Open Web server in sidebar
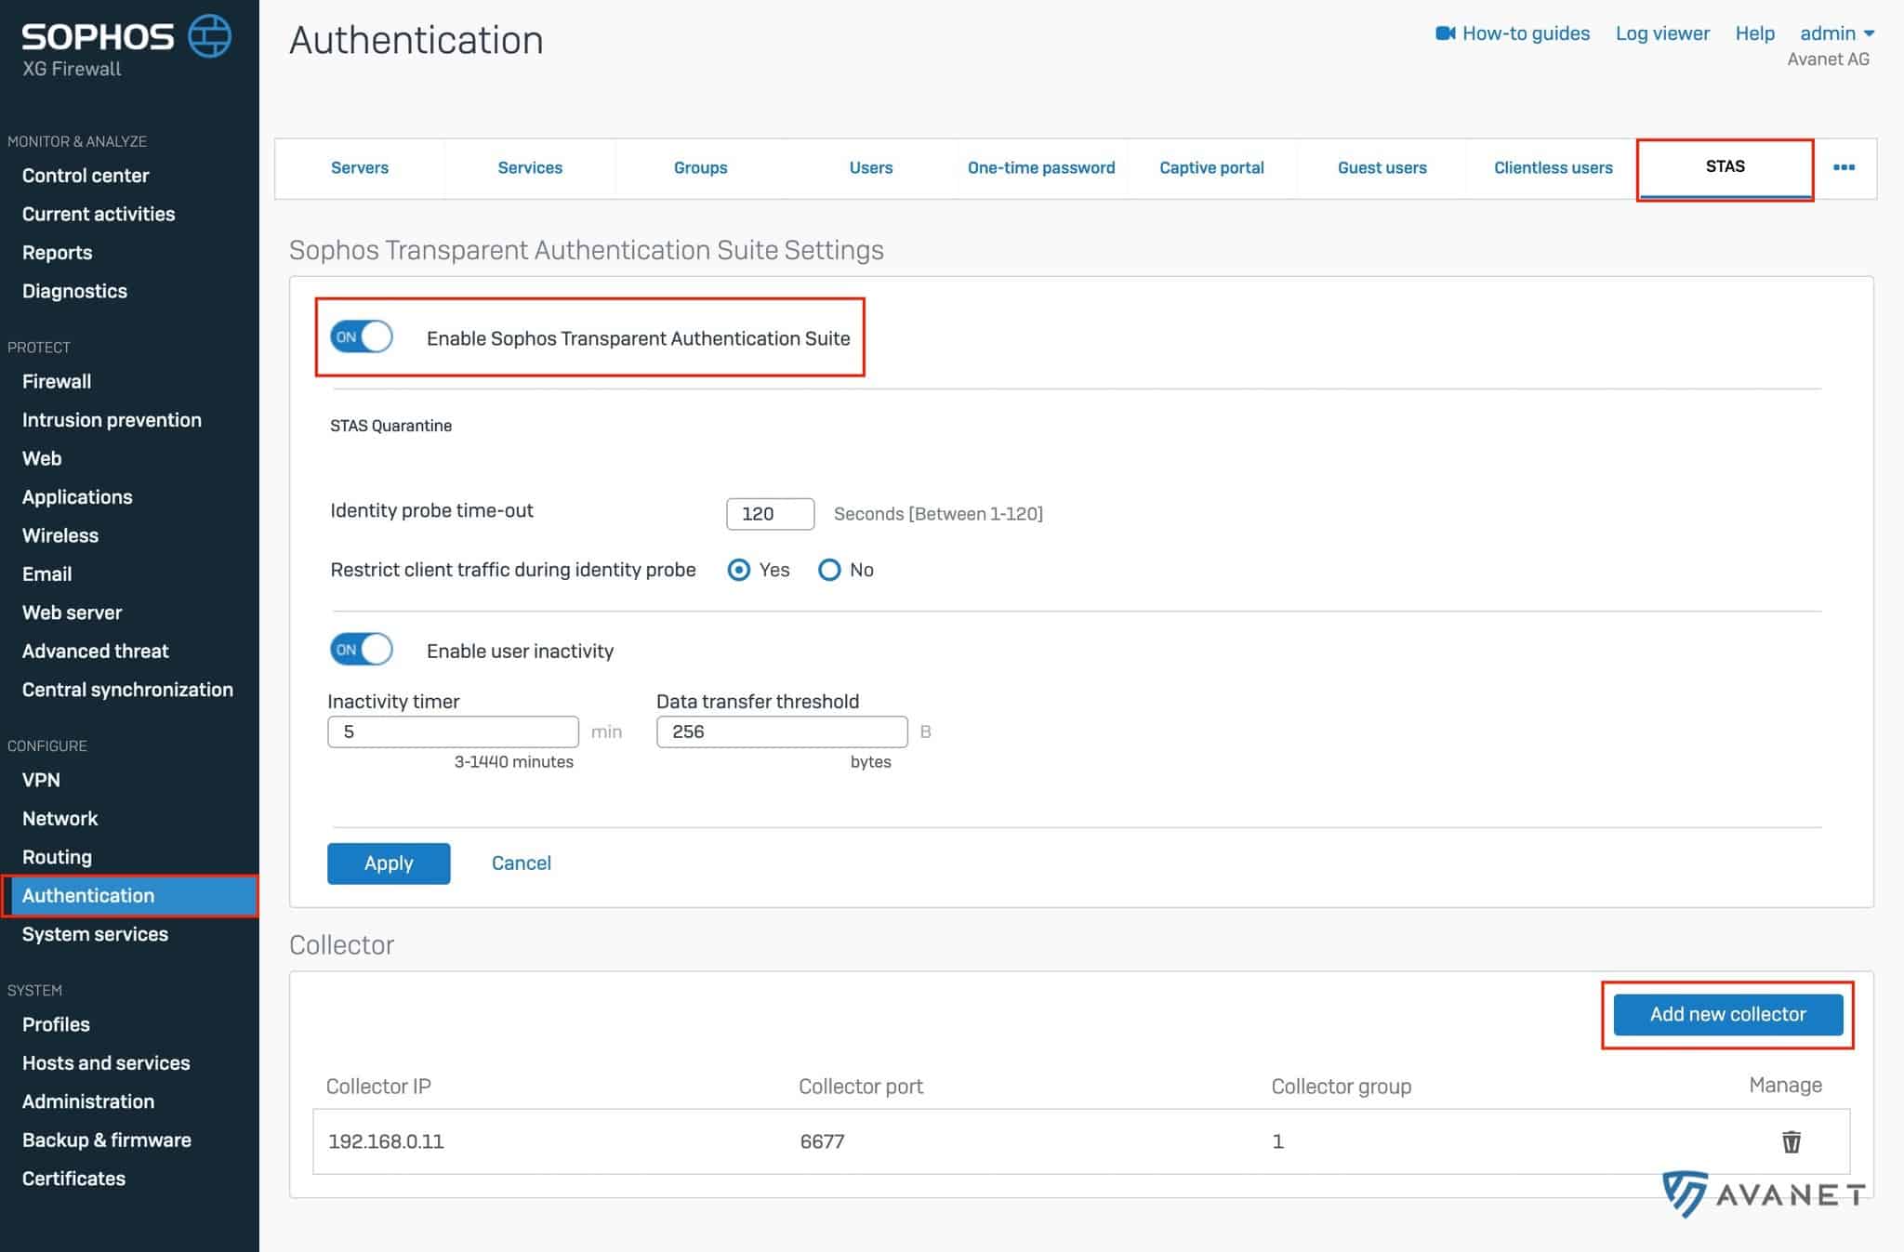The width and height of the screenshot is (1904, 1252). click(72, 613)
